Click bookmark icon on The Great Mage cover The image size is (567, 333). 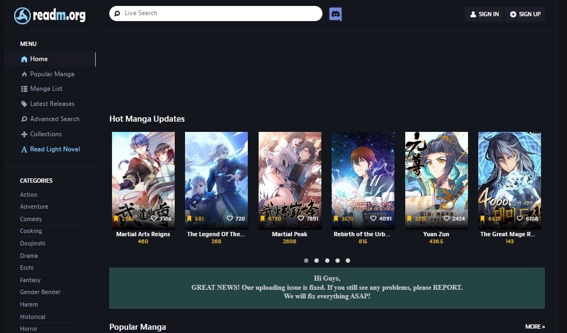[483, 218]
